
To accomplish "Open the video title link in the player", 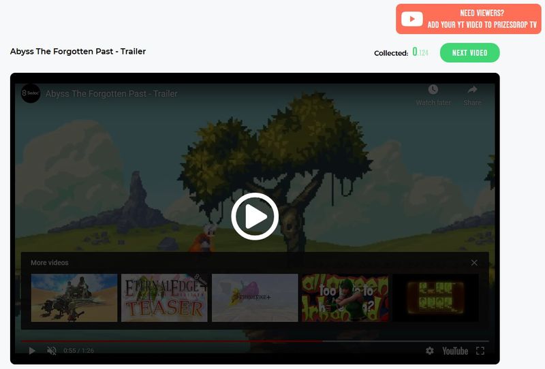I will coord(112,94).
